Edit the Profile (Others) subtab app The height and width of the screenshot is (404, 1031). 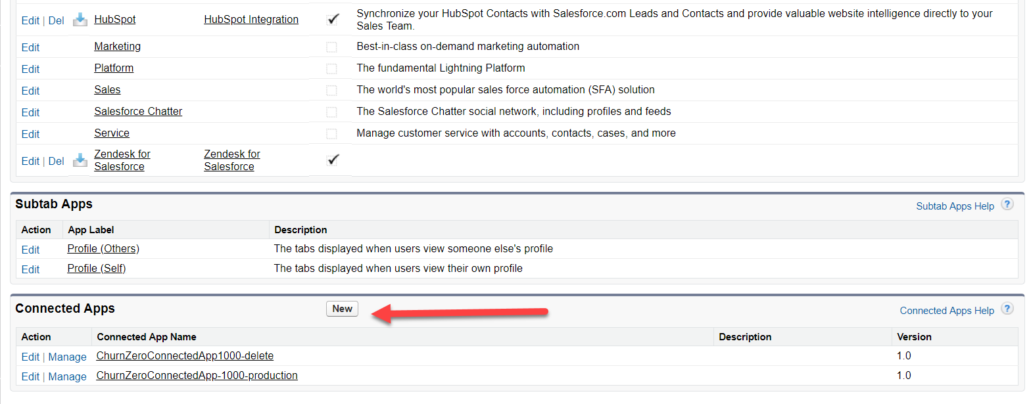coord(30,250)
